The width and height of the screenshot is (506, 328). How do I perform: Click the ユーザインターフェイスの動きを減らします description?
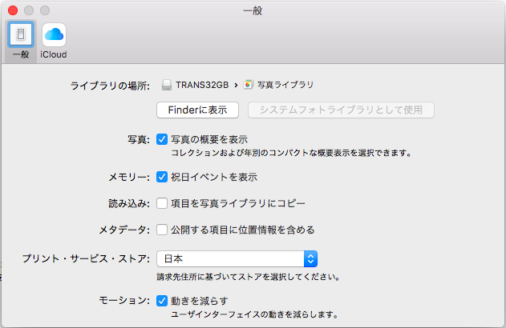[x=255, y=314]
